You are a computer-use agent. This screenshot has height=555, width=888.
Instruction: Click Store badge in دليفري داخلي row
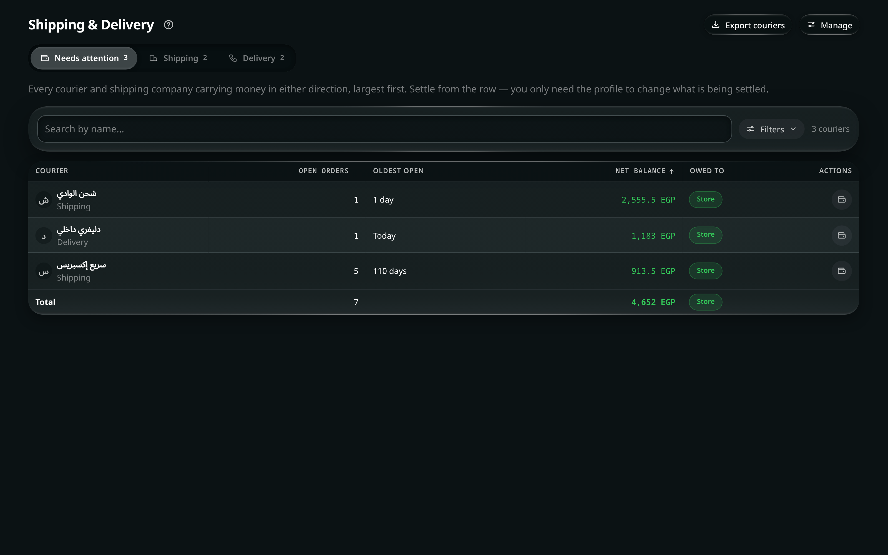tap(705, 235)
